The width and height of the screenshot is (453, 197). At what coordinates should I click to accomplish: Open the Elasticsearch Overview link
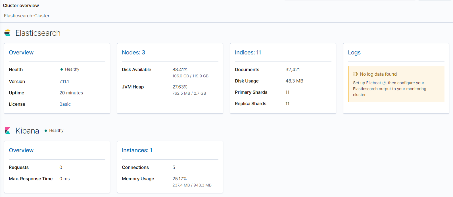coord(21,52)
